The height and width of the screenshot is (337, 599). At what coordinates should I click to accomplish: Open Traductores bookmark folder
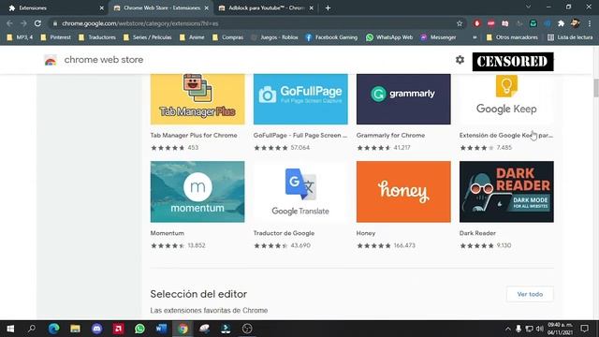(96, 37)
